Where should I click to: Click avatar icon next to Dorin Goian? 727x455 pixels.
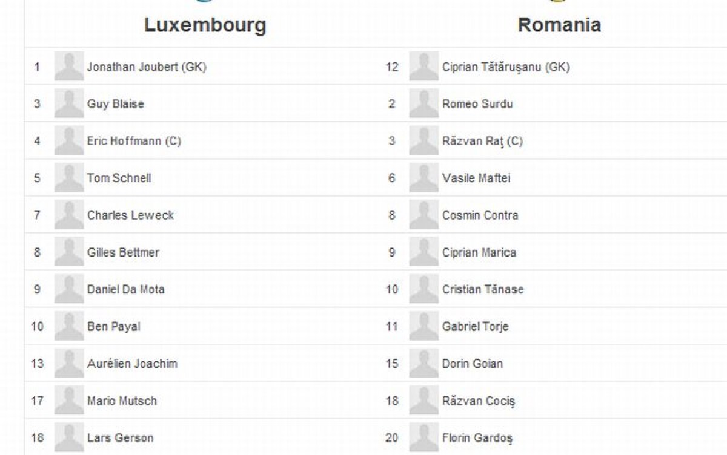pos(423,363)
